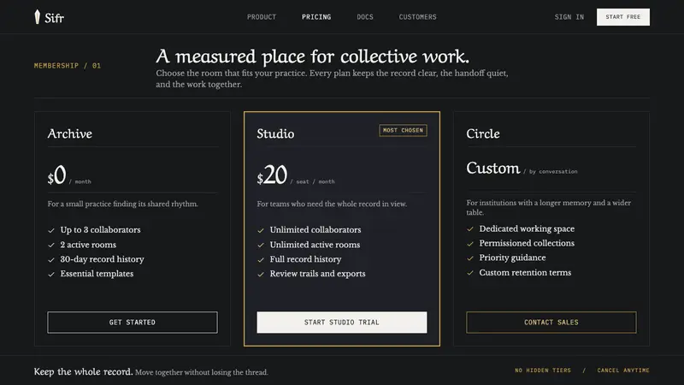Click the Studio plan title
Viewport: 684px width, 385px height.
(x=275, y=133)
